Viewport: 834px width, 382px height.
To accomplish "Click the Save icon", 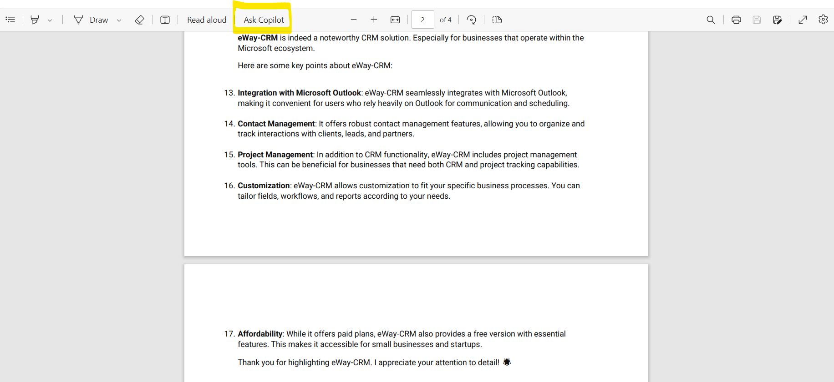I will [757, 20].
